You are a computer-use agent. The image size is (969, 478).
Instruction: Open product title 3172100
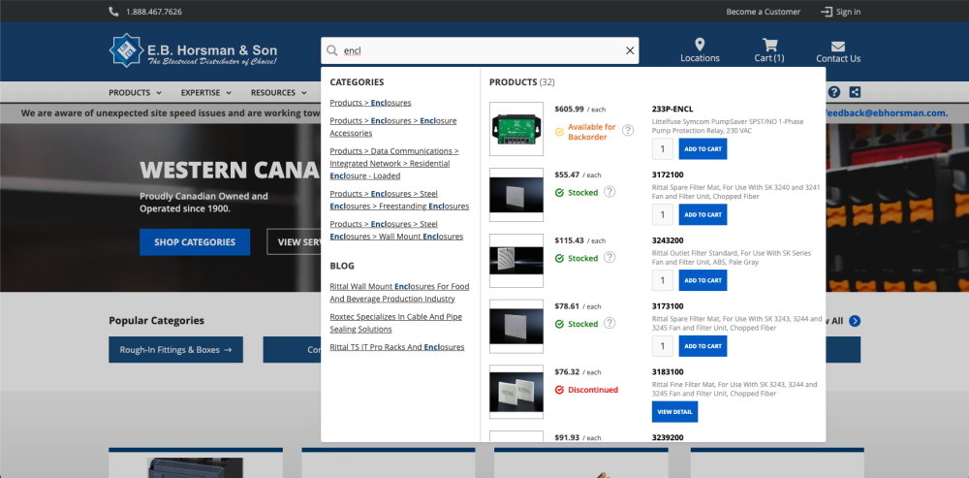(668, 175)
